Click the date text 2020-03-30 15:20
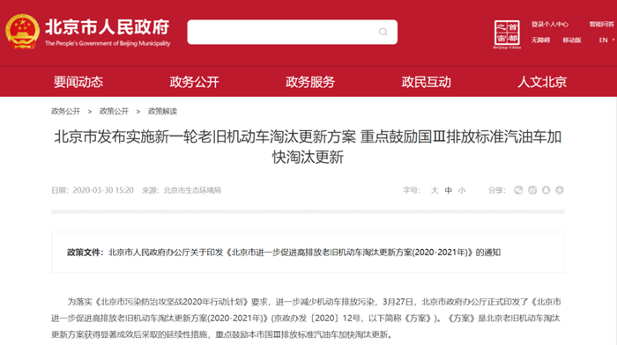The height and width of the screenshot is (345, 617). tap(103, 190)
